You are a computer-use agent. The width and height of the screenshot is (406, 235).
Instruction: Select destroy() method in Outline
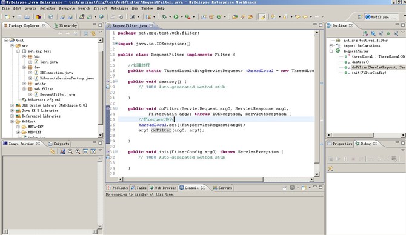(x=360, y=62)
